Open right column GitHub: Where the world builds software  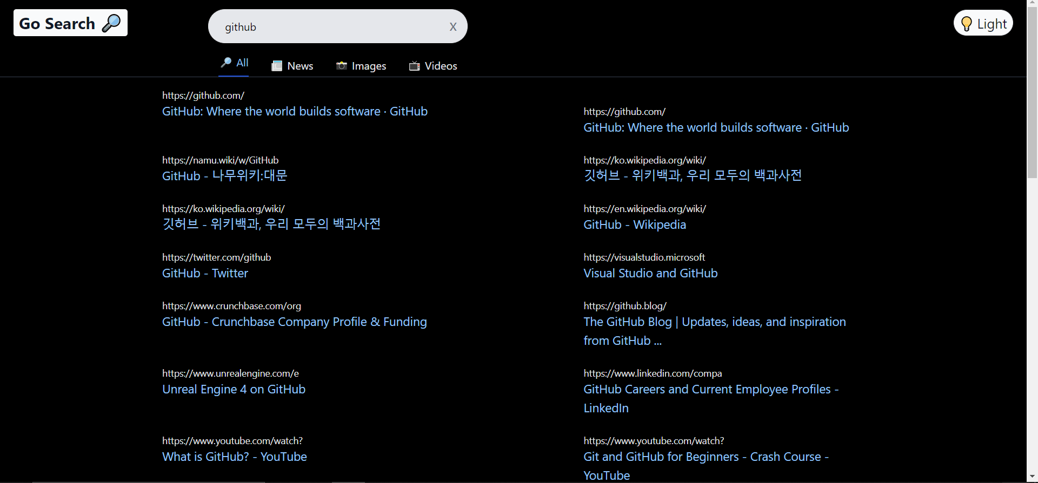pos(716,127)
